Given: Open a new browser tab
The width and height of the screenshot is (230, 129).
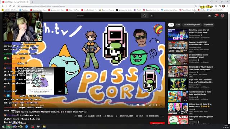Looking at the screenshot, I should click(x=32, y=2).
